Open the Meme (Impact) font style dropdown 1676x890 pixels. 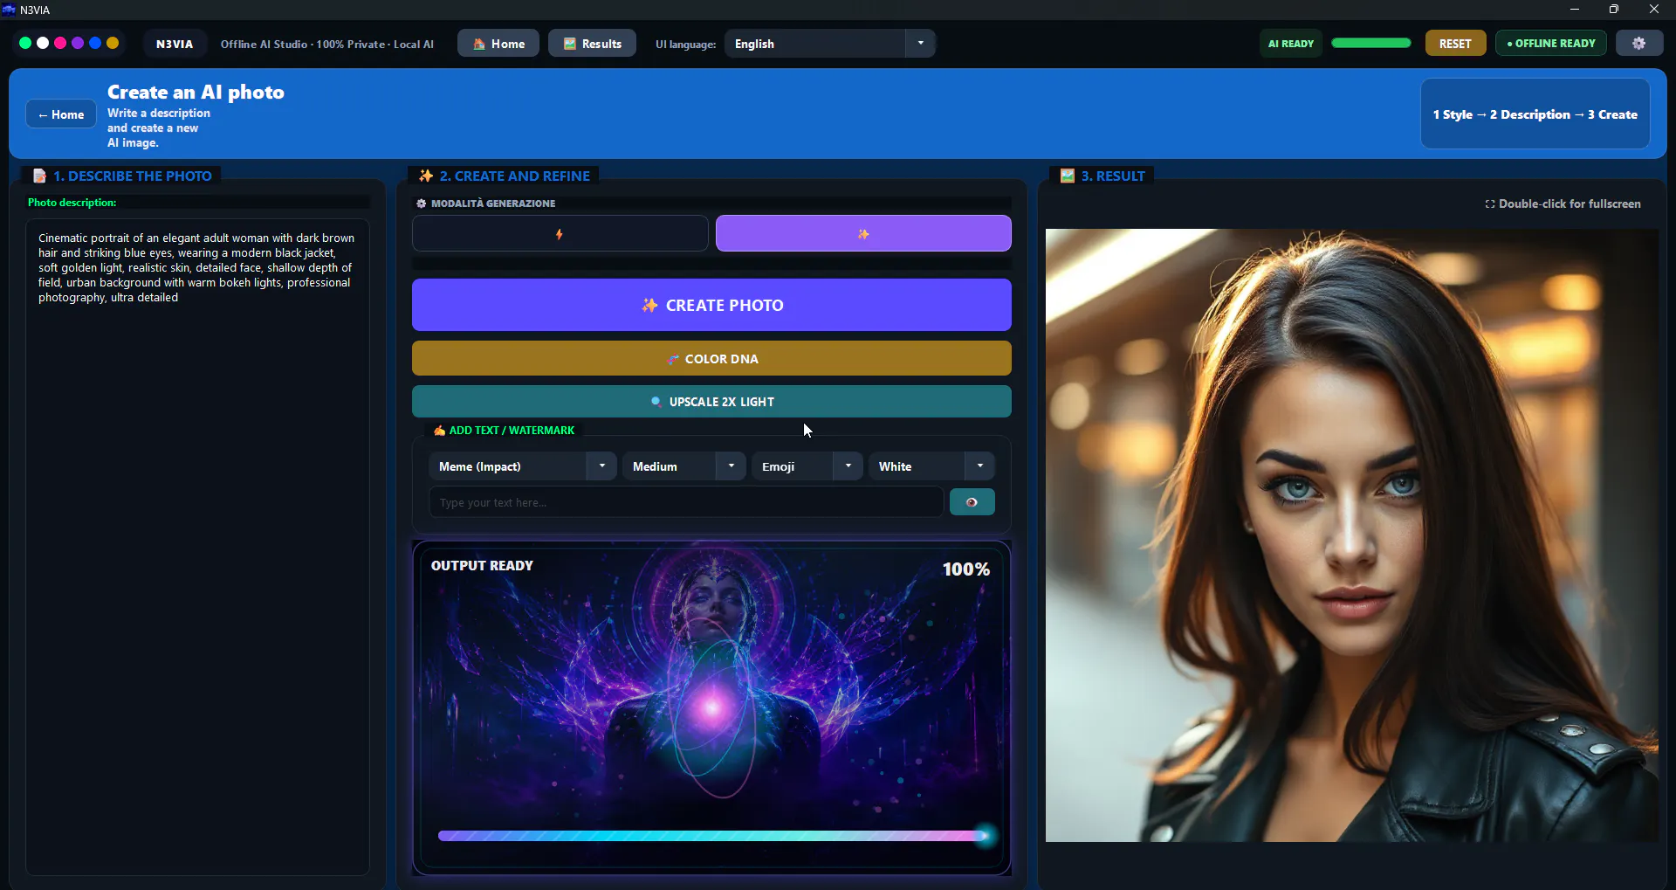point(522,466)
